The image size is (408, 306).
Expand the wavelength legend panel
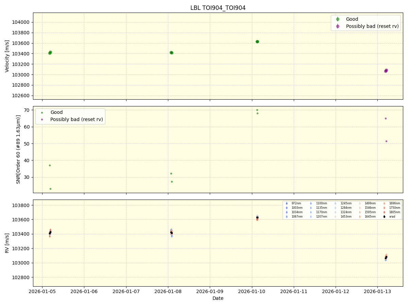pos(343,210)
